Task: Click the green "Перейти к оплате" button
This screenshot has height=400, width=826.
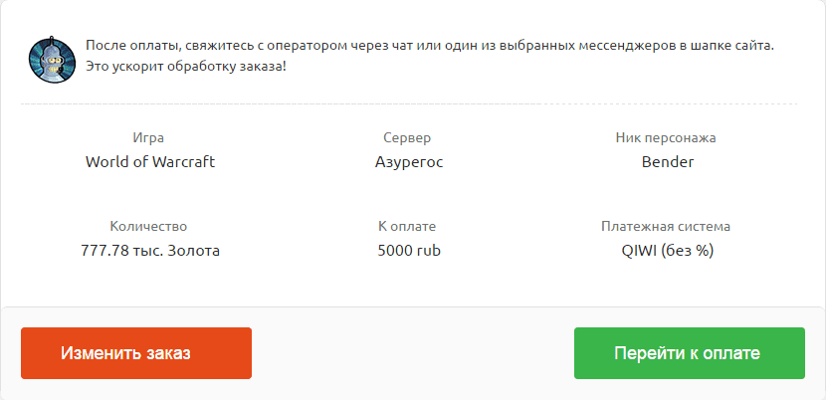Action: pos(690,353)
